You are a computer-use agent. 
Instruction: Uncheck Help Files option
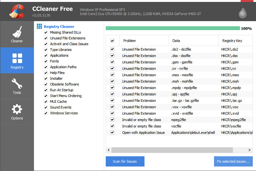[x=46, y=73]
